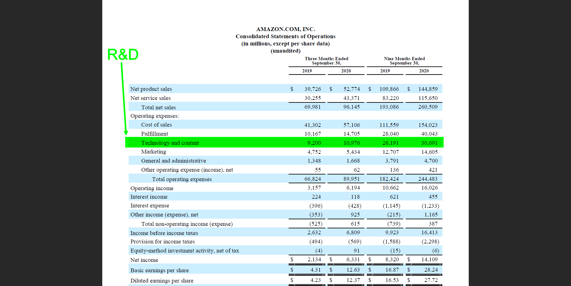The image size is (571, 286).
Task: Click the "Total net sales" row label
Action: (x=158, y=107)
